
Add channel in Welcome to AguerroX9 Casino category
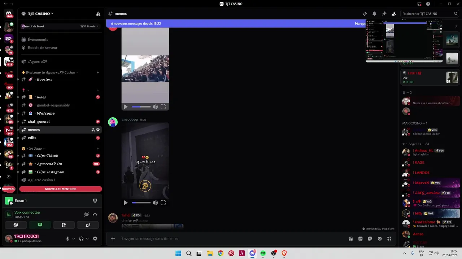point(98,72)
